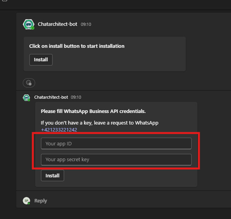Image resolution: width=231 pixels, height=219 pixels.
Task: Click the Chatarchitect-bot name above the credentials card
Action: [x=51, y=97]
